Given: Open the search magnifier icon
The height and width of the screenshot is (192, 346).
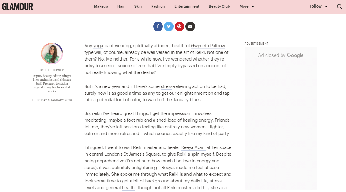Looking at the screenshot, I should coord(339,7).
